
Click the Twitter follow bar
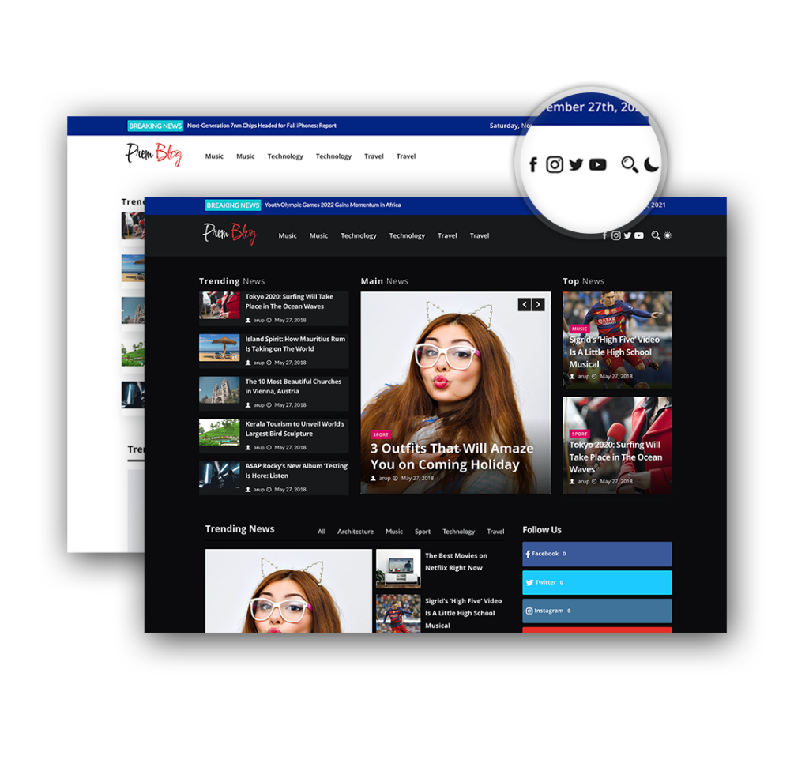(x=597, y=582)
